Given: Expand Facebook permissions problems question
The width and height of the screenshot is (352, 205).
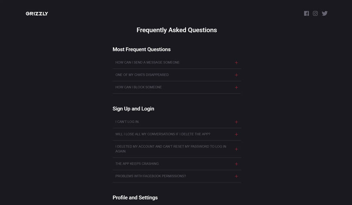Looking at the screenshot, I should pos(151,176).
